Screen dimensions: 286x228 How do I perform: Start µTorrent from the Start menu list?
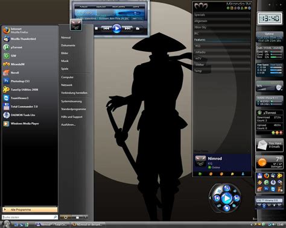click(30, 48)
